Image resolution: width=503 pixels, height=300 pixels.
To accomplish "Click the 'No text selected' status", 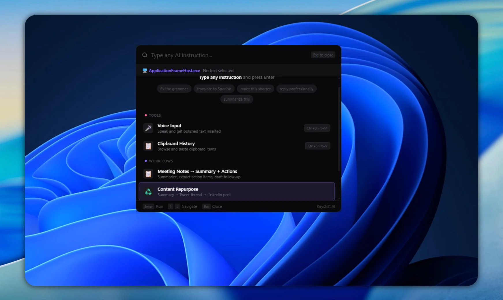I will click(218, 71).
